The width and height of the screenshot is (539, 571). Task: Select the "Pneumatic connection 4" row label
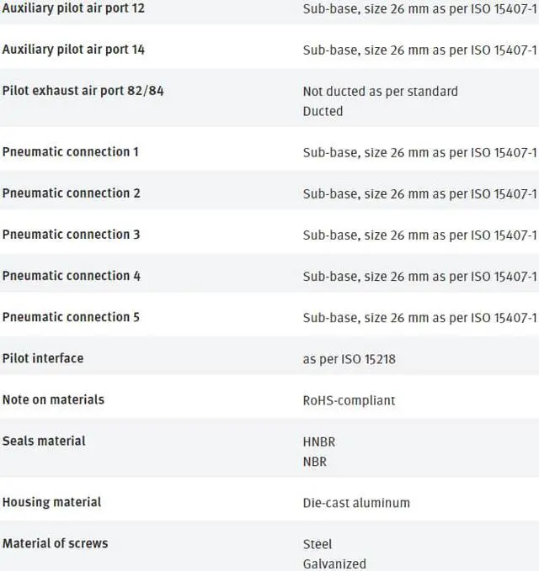[71, 275]
